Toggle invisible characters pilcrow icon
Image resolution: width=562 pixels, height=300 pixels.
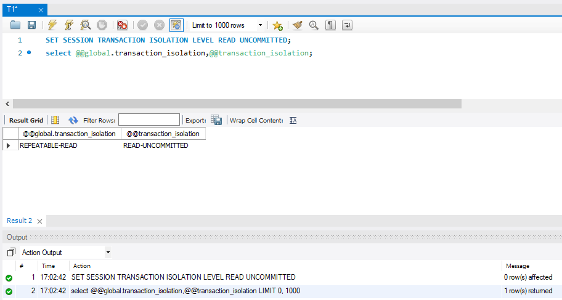[x=330, y=25]
